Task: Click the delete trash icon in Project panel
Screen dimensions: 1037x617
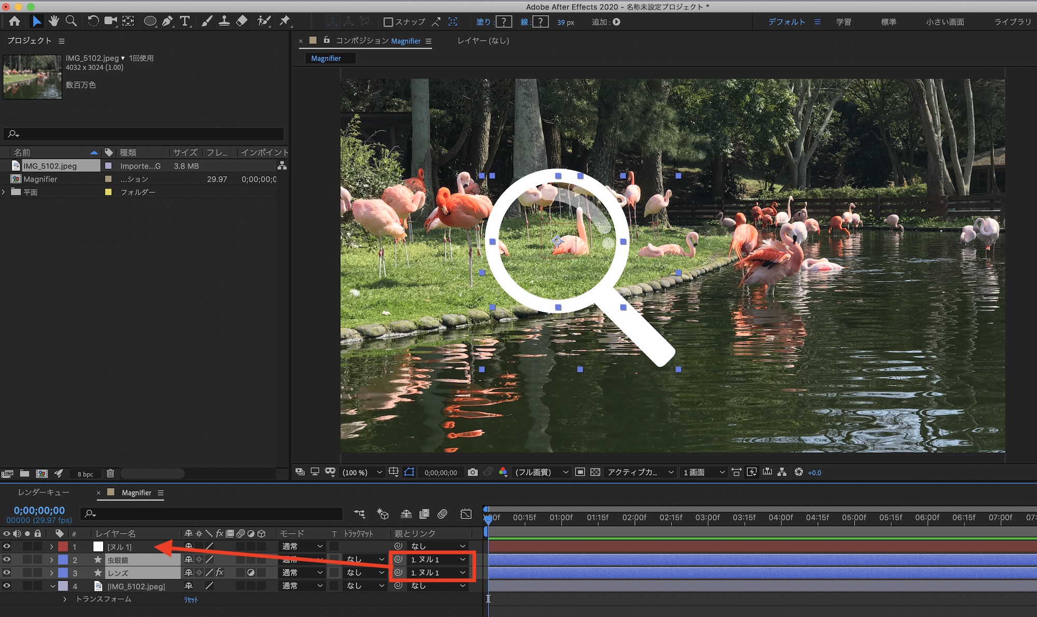Action: coord(110,473)
